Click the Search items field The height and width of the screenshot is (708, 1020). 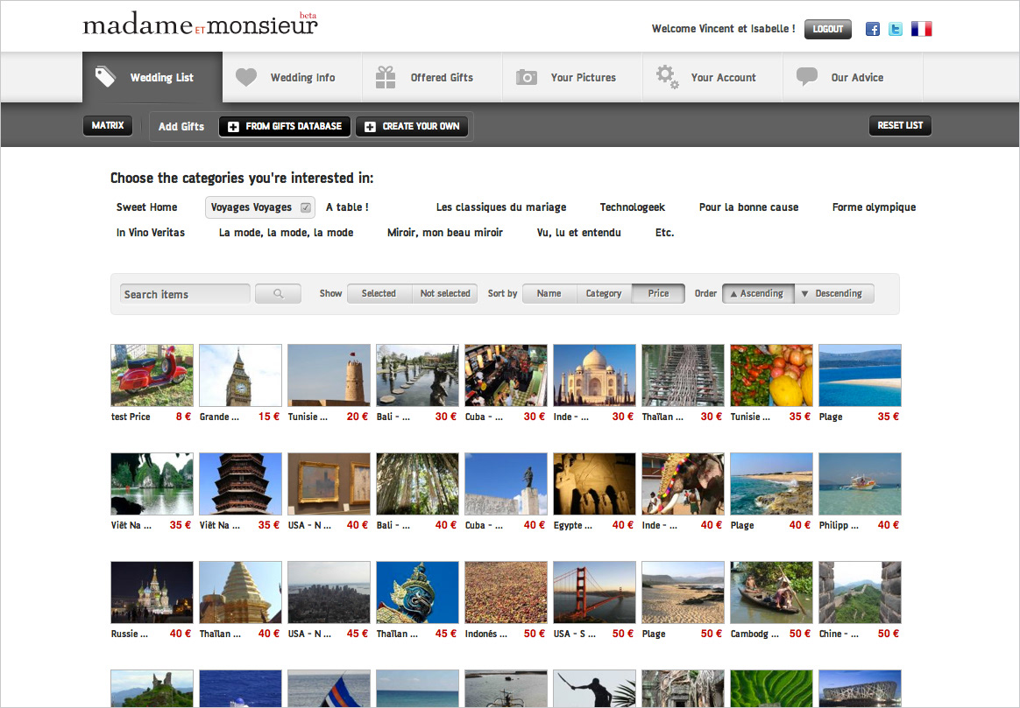(x=186, y=293)
